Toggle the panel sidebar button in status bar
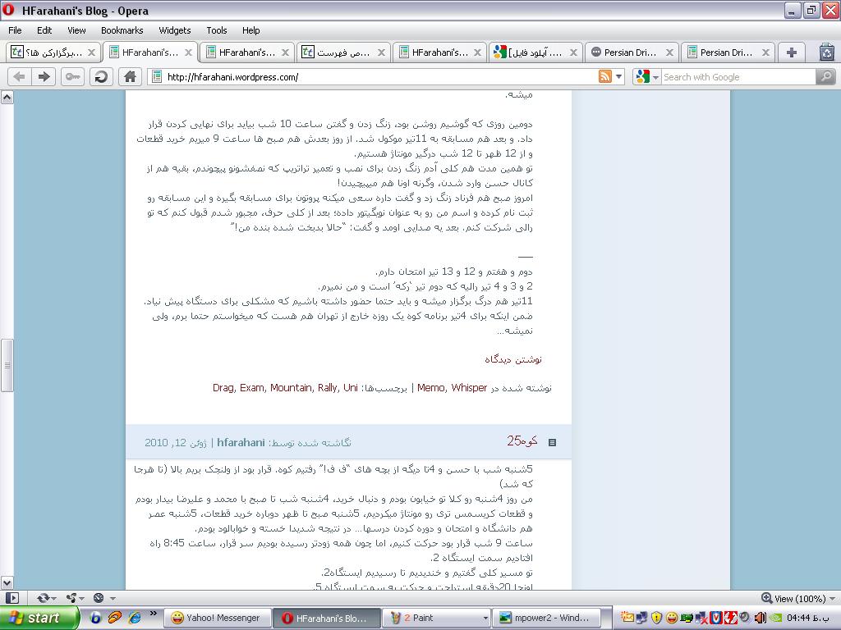The image size is (841, 630). [11, 598]
